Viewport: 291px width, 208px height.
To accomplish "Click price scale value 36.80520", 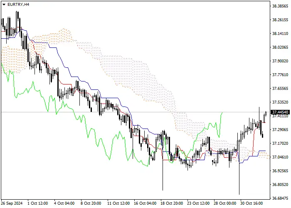I will (280, 184).
